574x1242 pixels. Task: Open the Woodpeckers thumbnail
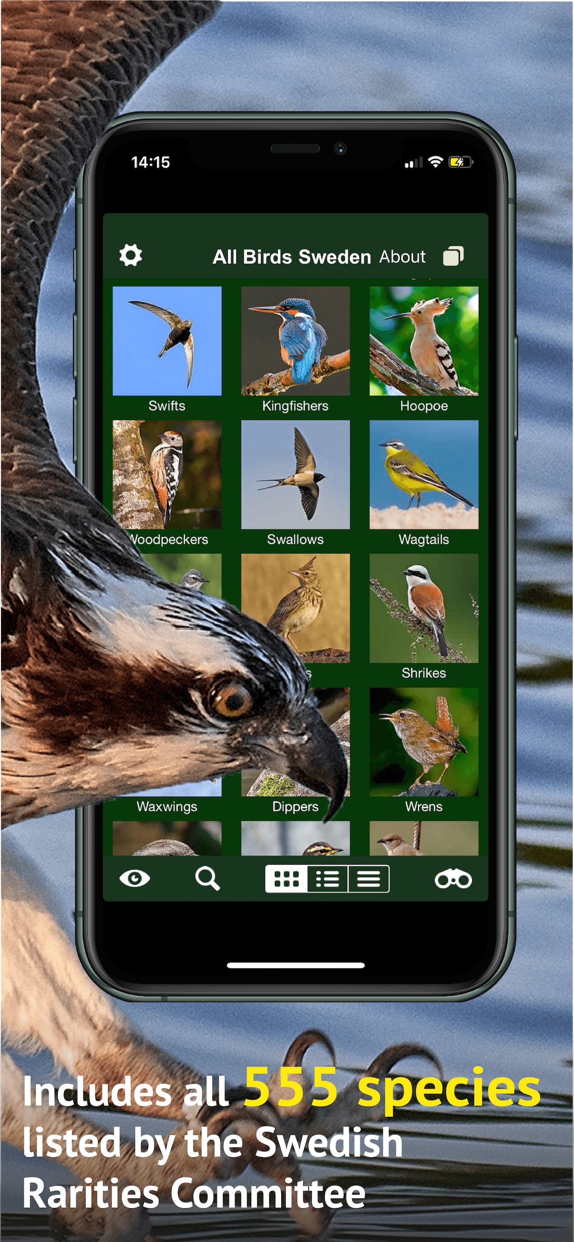tap(167, 475)
